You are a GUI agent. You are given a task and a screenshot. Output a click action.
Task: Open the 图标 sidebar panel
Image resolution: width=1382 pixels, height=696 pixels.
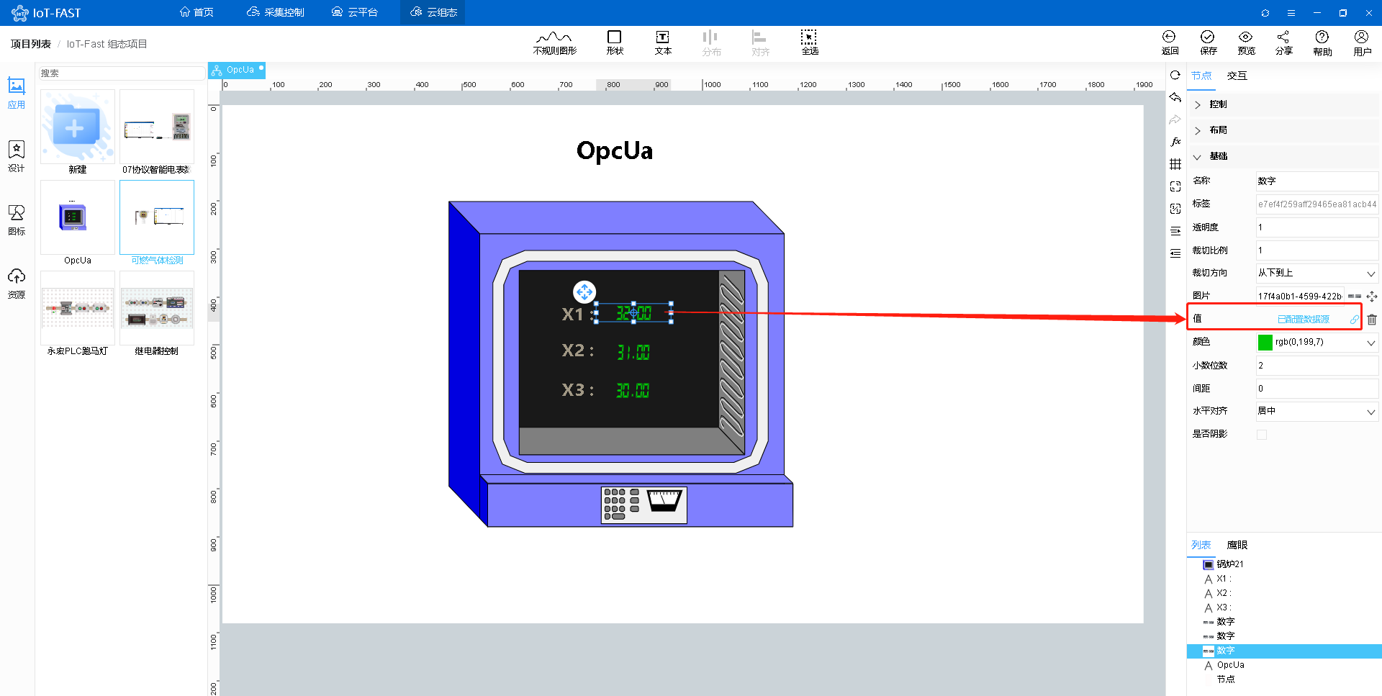(17, 220)
